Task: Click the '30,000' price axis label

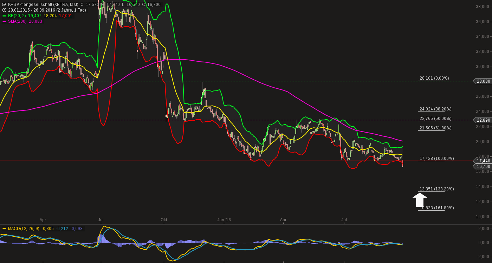Action: (483, 67)
